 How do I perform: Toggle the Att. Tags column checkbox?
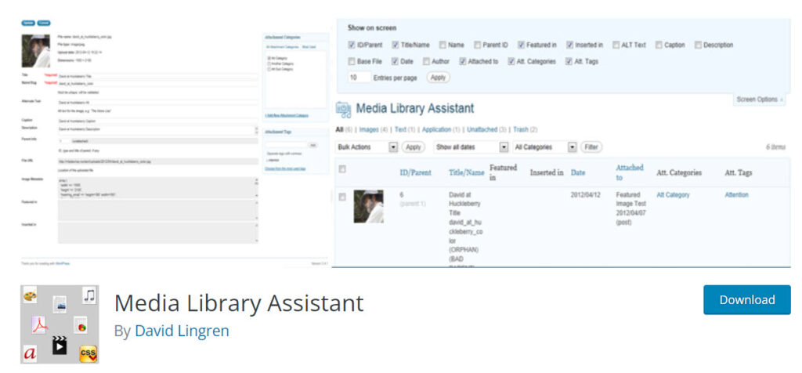(x=569, y=61)
